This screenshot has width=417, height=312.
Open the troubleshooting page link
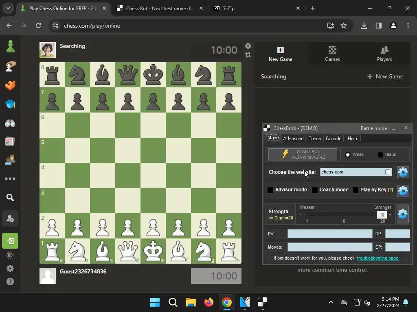coord(378,258)
